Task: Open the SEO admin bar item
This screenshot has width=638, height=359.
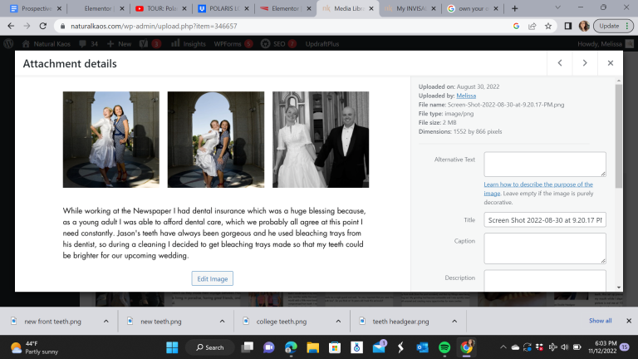Action: tap(278, 43)
